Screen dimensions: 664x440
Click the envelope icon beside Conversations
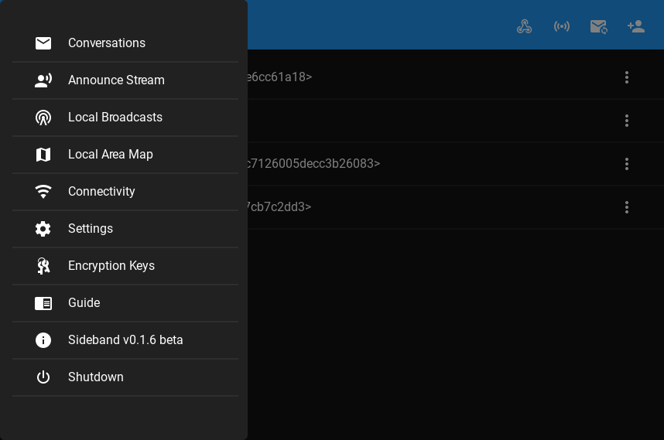click(x=43, y=43)
